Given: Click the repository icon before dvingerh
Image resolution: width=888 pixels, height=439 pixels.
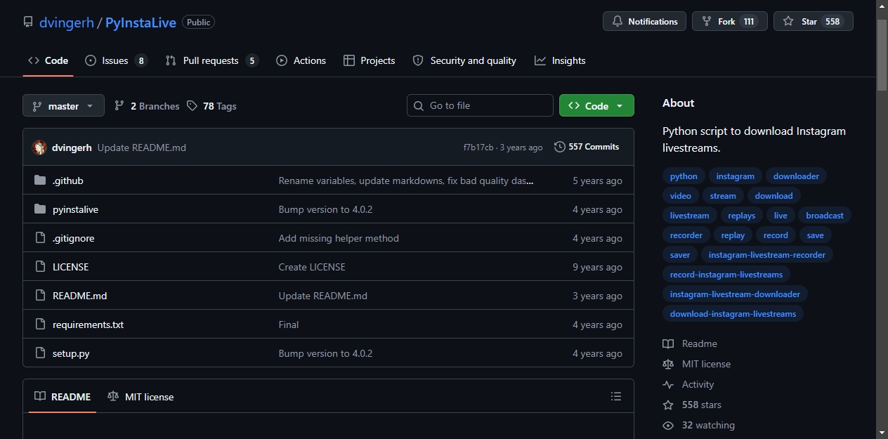Looking at the screenshot, I should [28, 22].
